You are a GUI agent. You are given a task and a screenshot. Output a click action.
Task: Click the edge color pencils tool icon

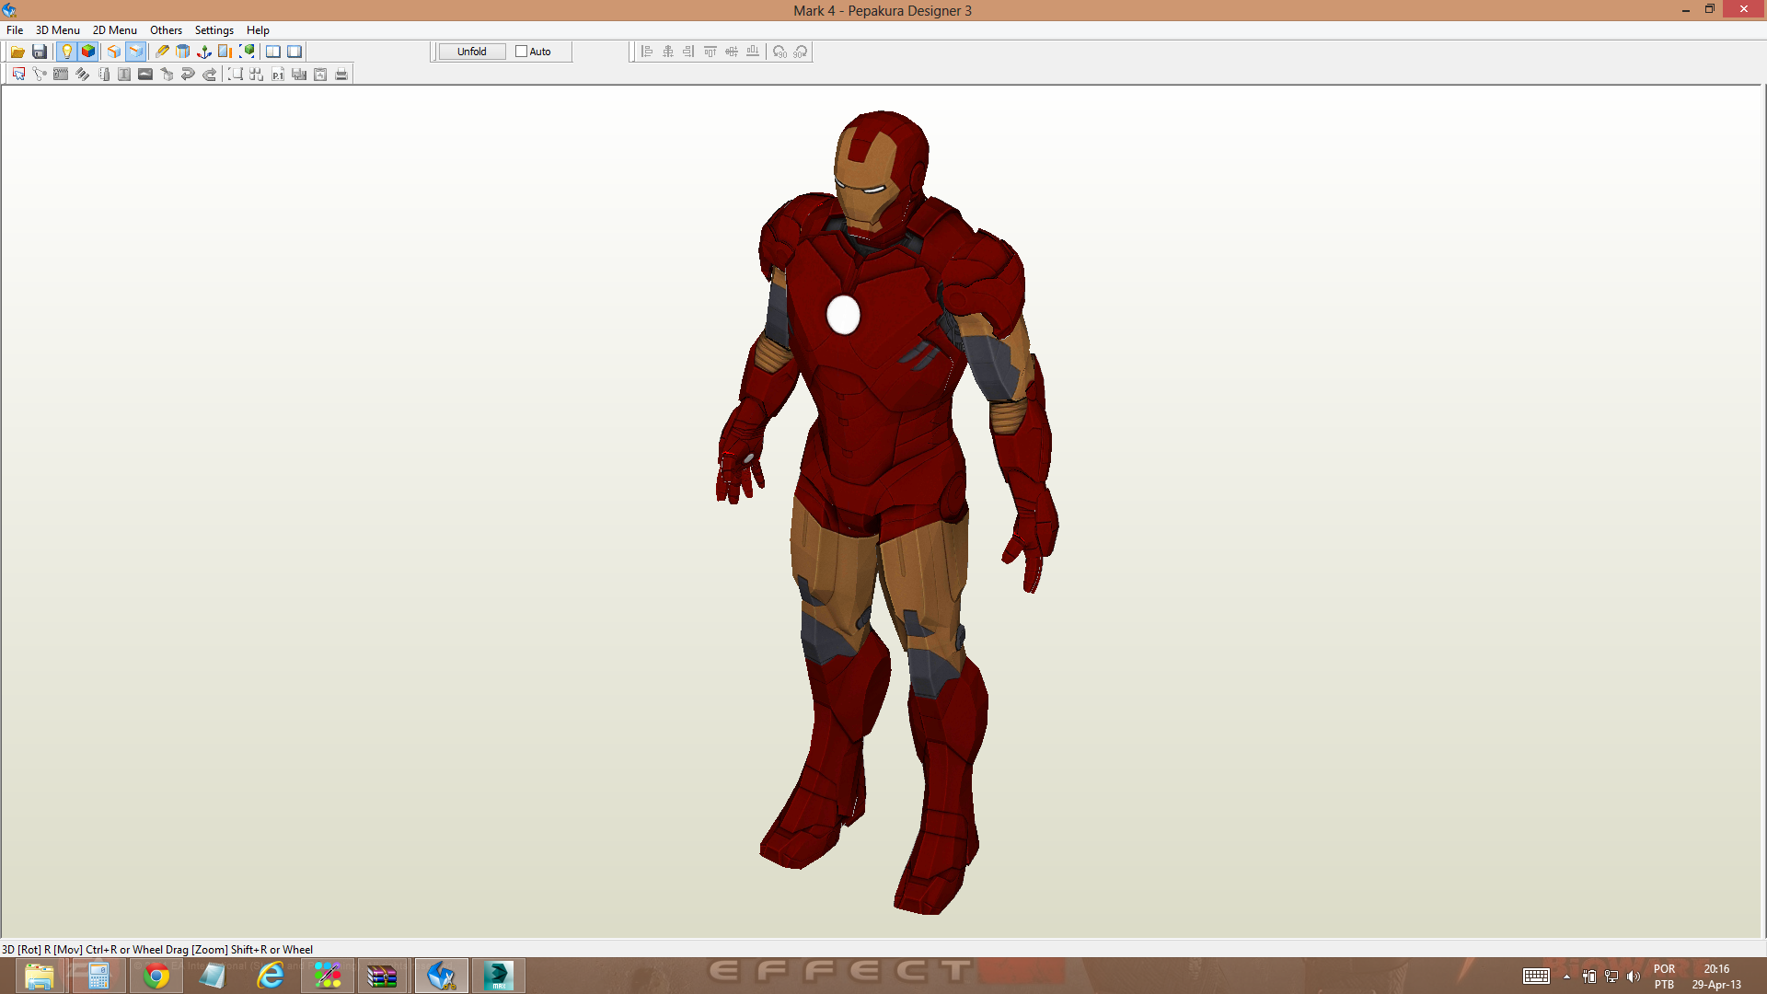(x=82, y=75)
